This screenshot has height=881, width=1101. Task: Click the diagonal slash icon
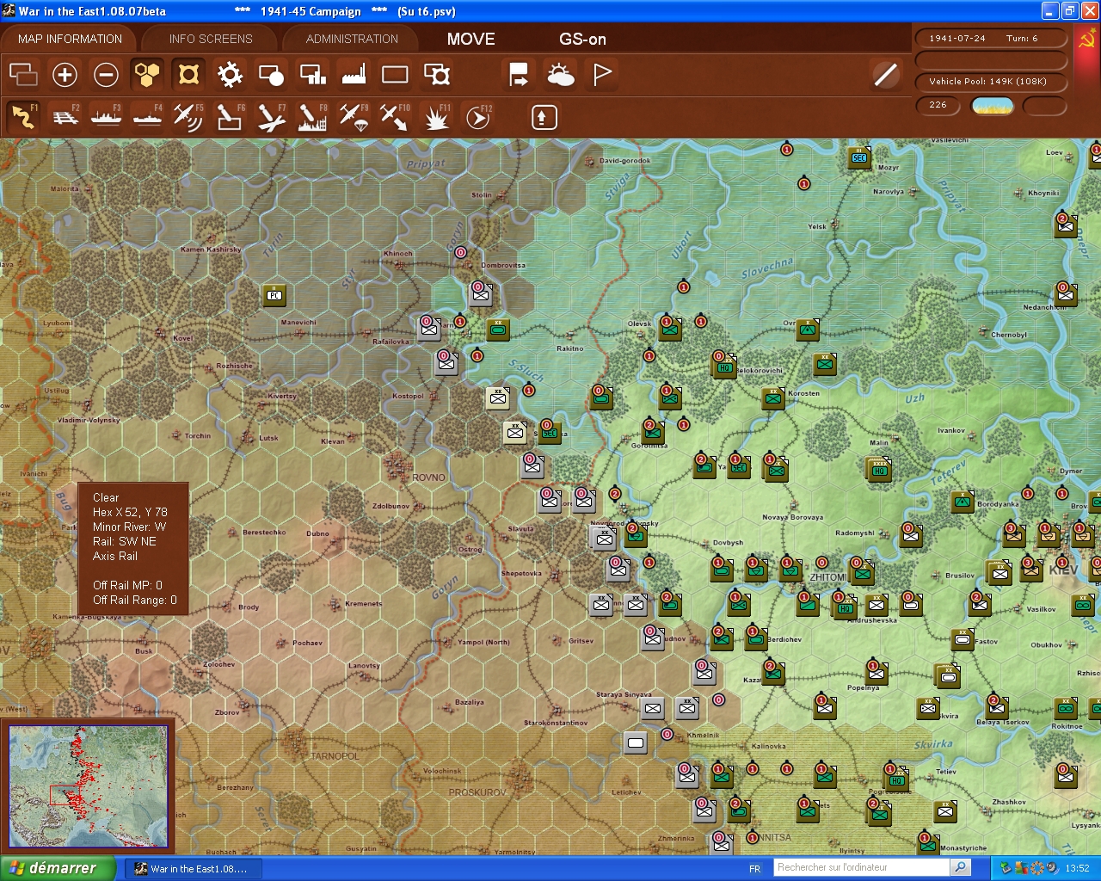point(885,75)
